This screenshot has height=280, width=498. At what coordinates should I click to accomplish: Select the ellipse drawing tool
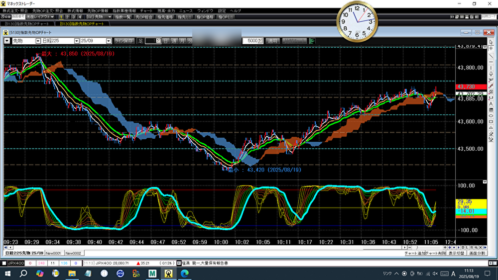pos(491,116)
